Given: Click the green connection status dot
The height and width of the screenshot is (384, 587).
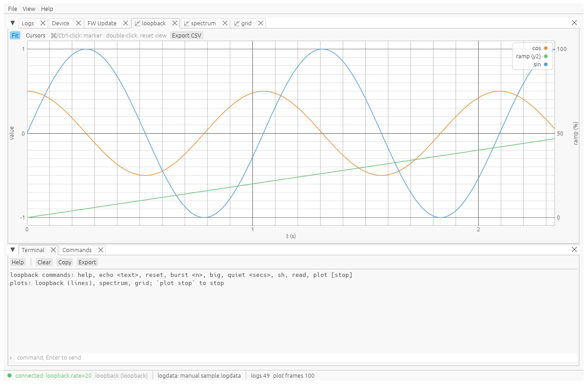Looking at the screenshot, I should (9, 375).
